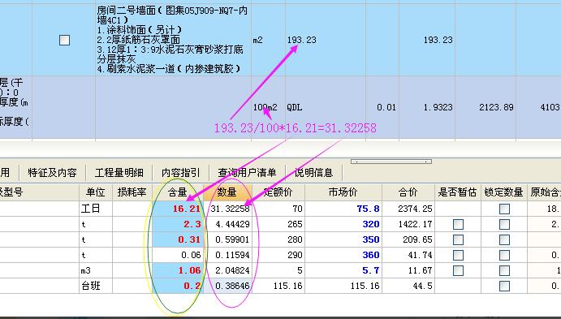This screenshot has height=319, width=561.
Task: Select the market price cell 75.8
Action: click(343, 209)
